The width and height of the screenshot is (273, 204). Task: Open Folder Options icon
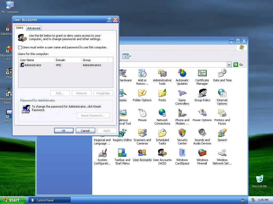[142, 95]
